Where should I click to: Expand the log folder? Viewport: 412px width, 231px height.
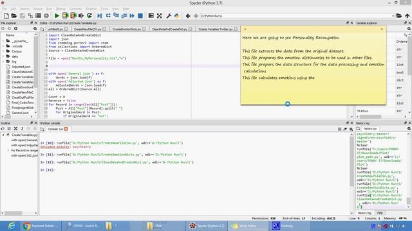coord(3,62)
